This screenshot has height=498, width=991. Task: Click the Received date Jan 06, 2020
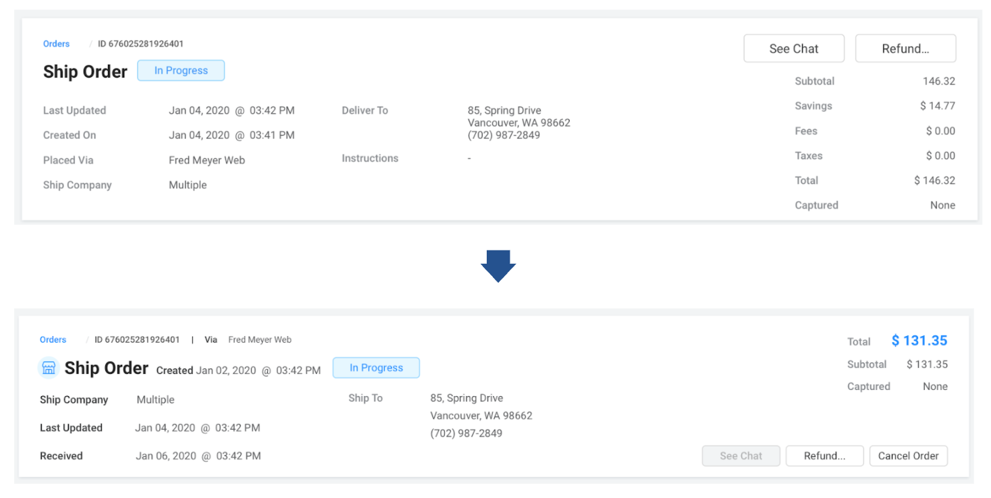click(198, 456)
